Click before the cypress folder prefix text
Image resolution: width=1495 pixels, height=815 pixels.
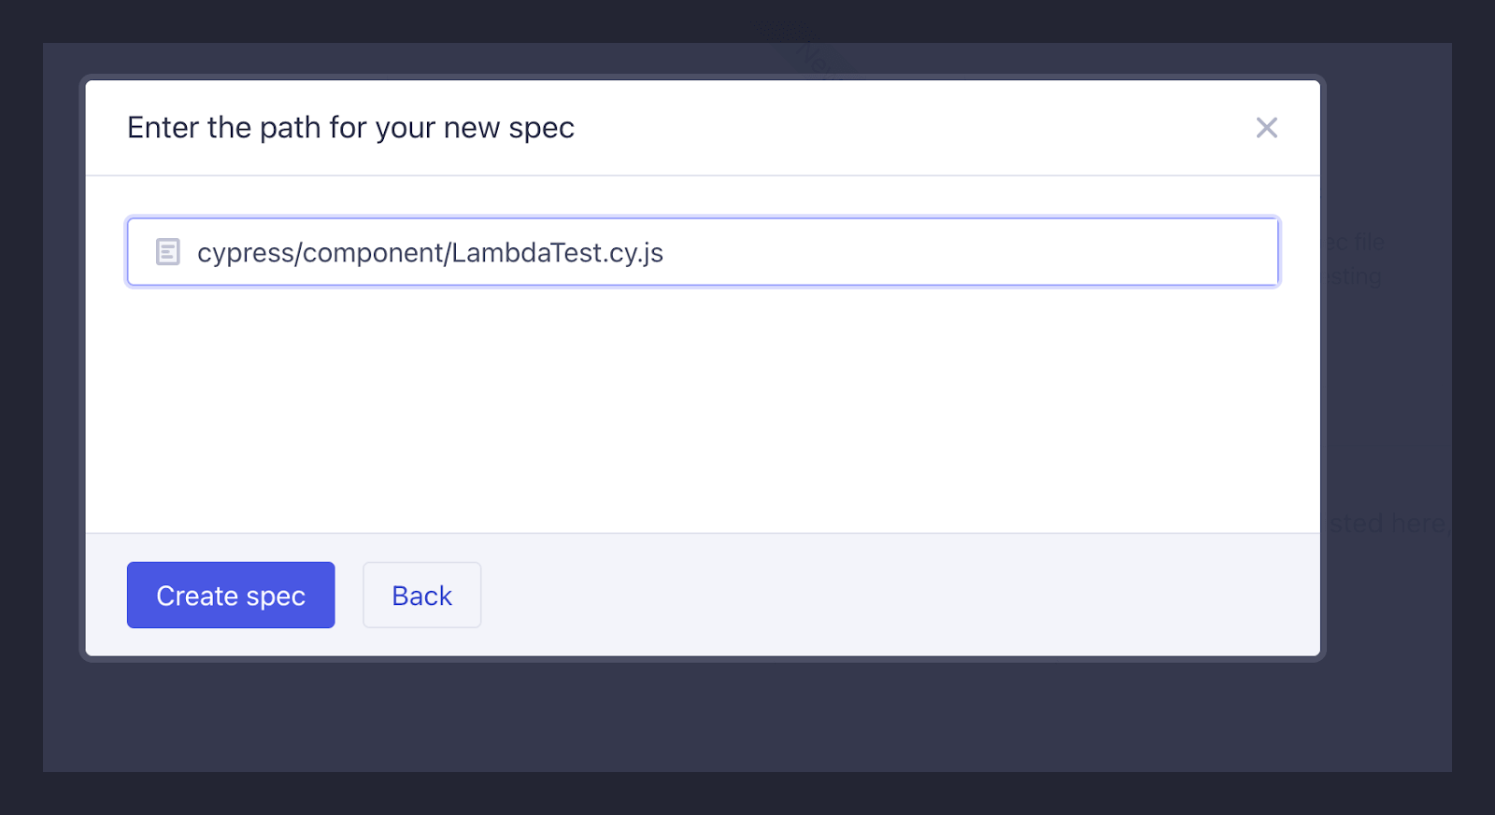198,252
